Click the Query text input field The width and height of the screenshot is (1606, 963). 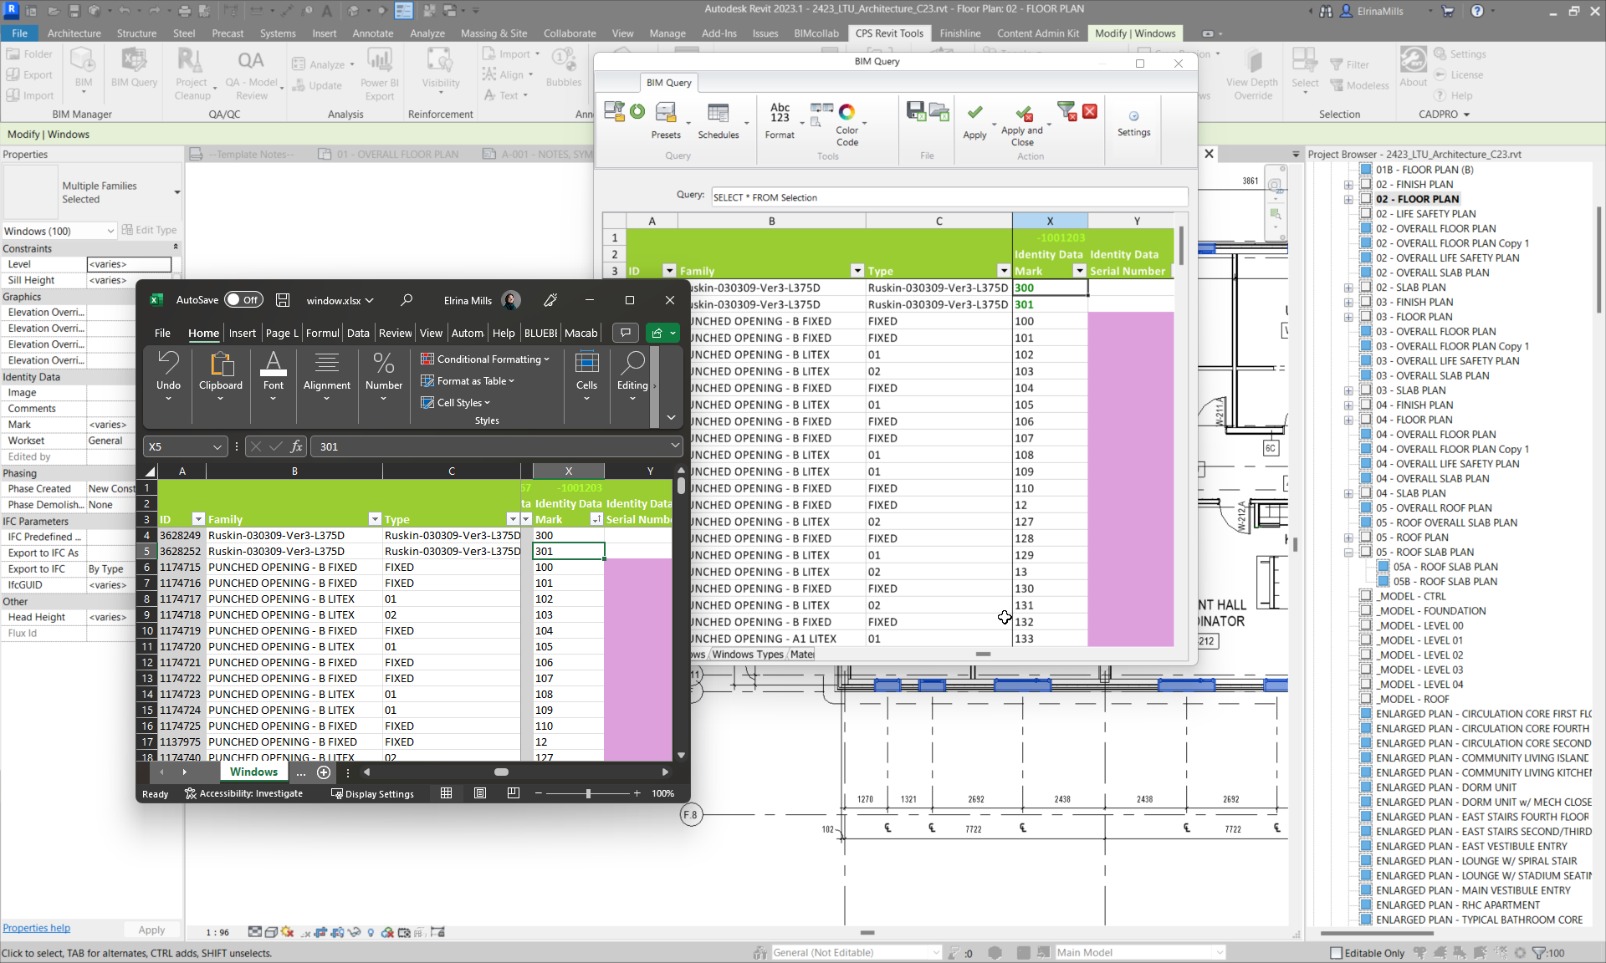[x=949, y=197]
